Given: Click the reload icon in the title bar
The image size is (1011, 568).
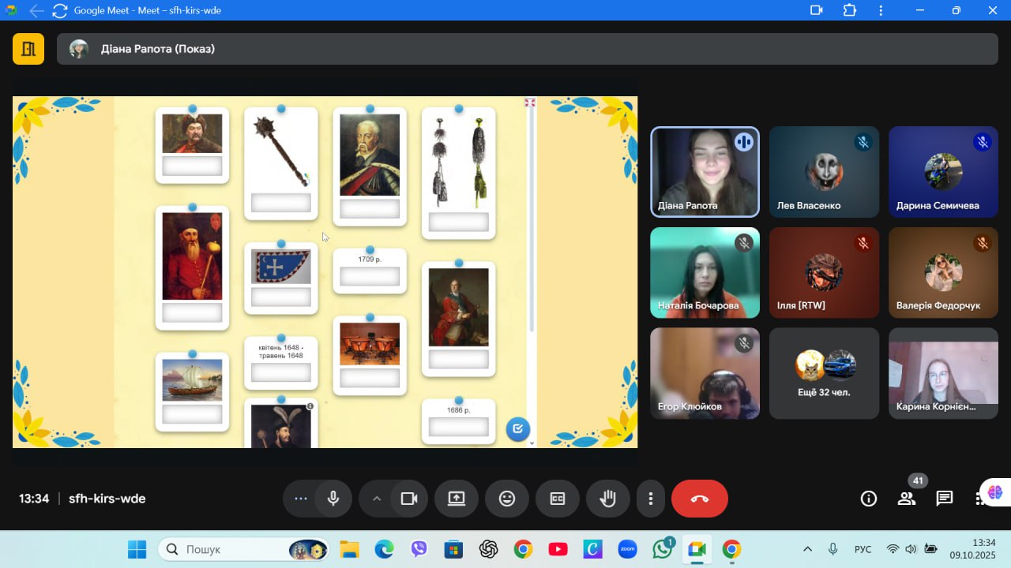Looking at the screenshot, I should point(60,10).
